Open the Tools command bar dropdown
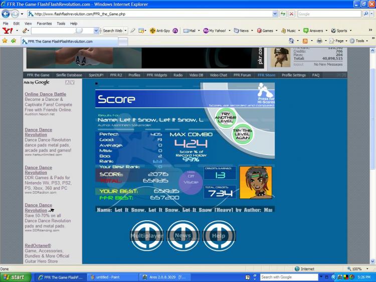Screen dimensions: 376x282 [359, 41]
